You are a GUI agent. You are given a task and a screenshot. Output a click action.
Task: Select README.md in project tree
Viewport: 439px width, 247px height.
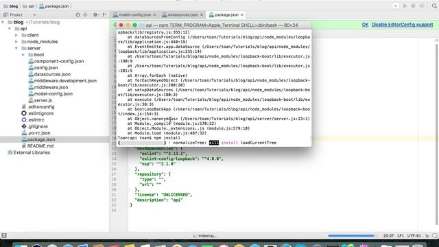[x=40, y=146]
